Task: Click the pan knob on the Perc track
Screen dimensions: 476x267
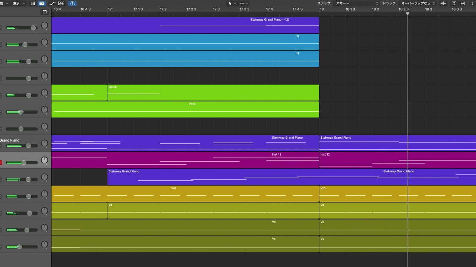Action: coord(44,110)
